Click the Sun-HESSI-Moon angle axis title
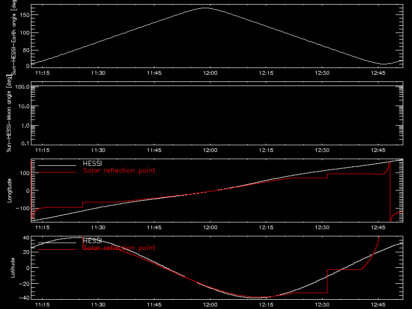 coord(9,113)
